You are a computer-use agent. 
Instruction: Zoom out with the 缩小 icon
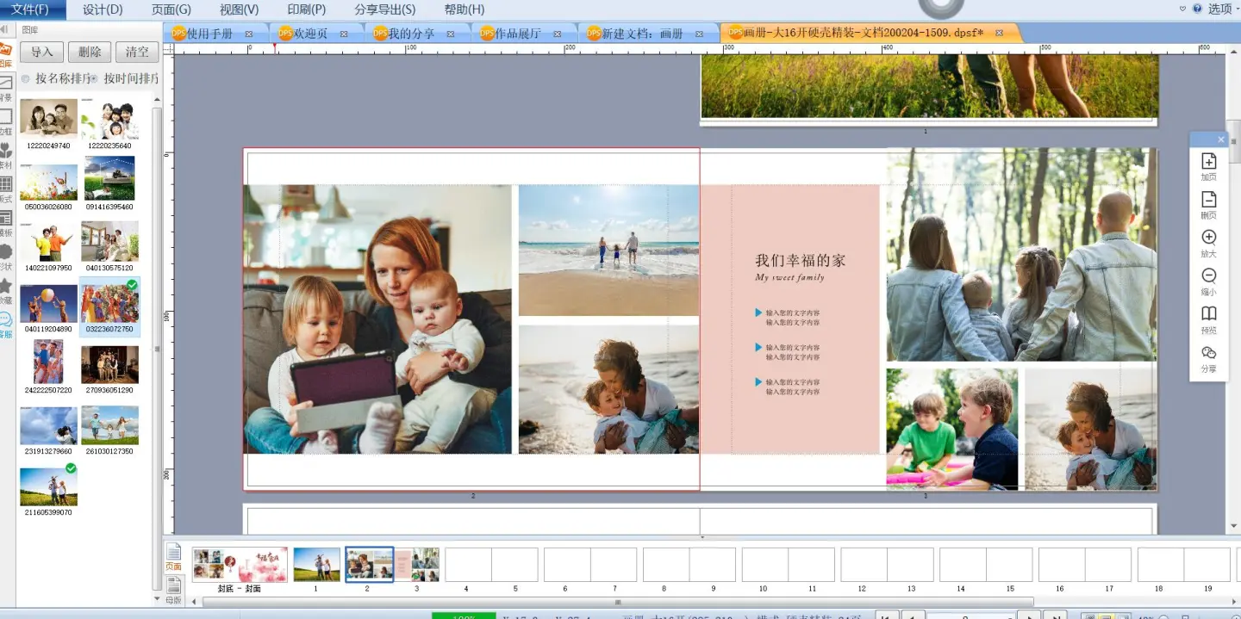coord(1208,276)
